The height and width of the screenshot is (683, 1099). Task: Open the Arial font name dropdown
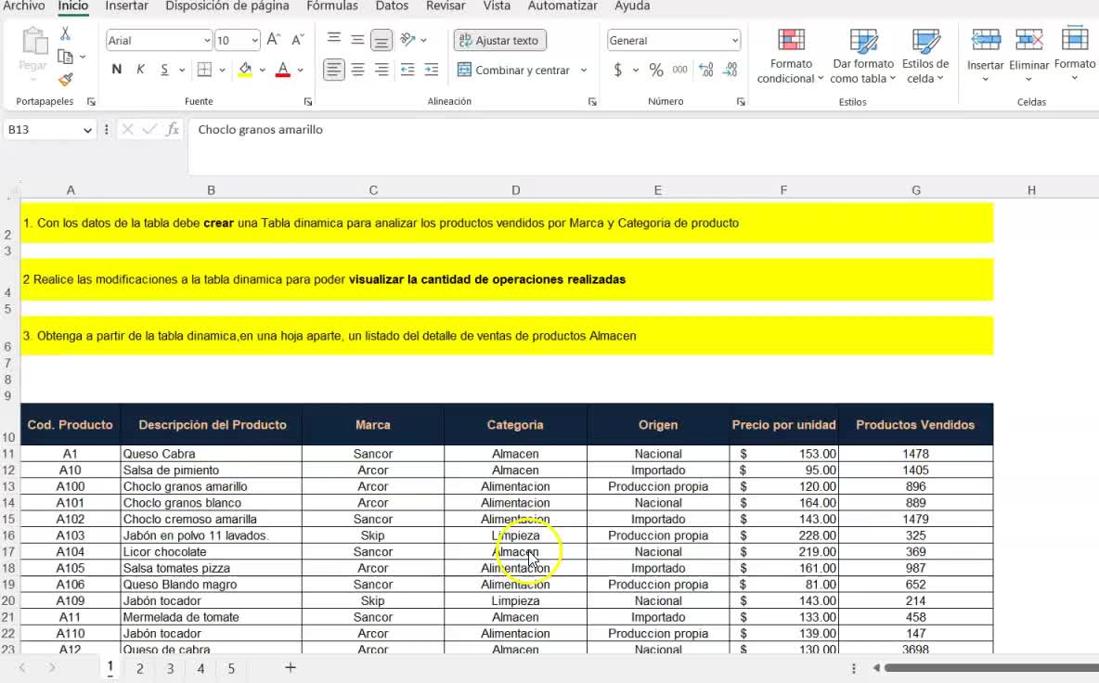[152, 41]
